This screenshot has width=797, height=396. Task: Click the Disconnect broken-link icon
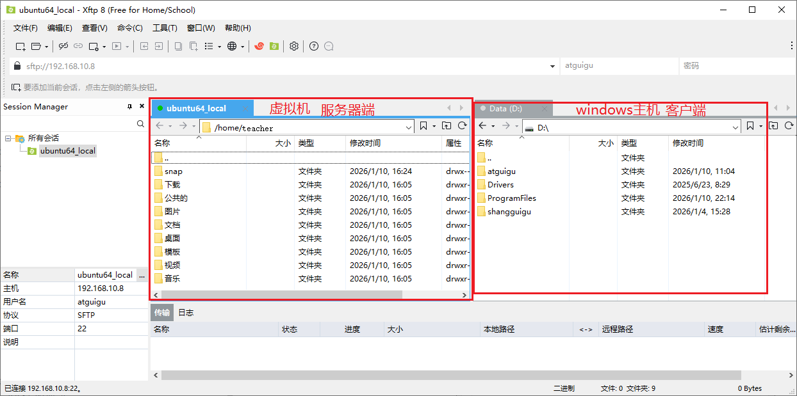pos(63,46)
